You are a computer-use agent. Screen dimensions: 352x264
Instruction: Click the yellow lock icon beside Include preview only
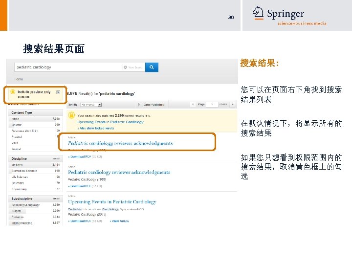(13, 91)
